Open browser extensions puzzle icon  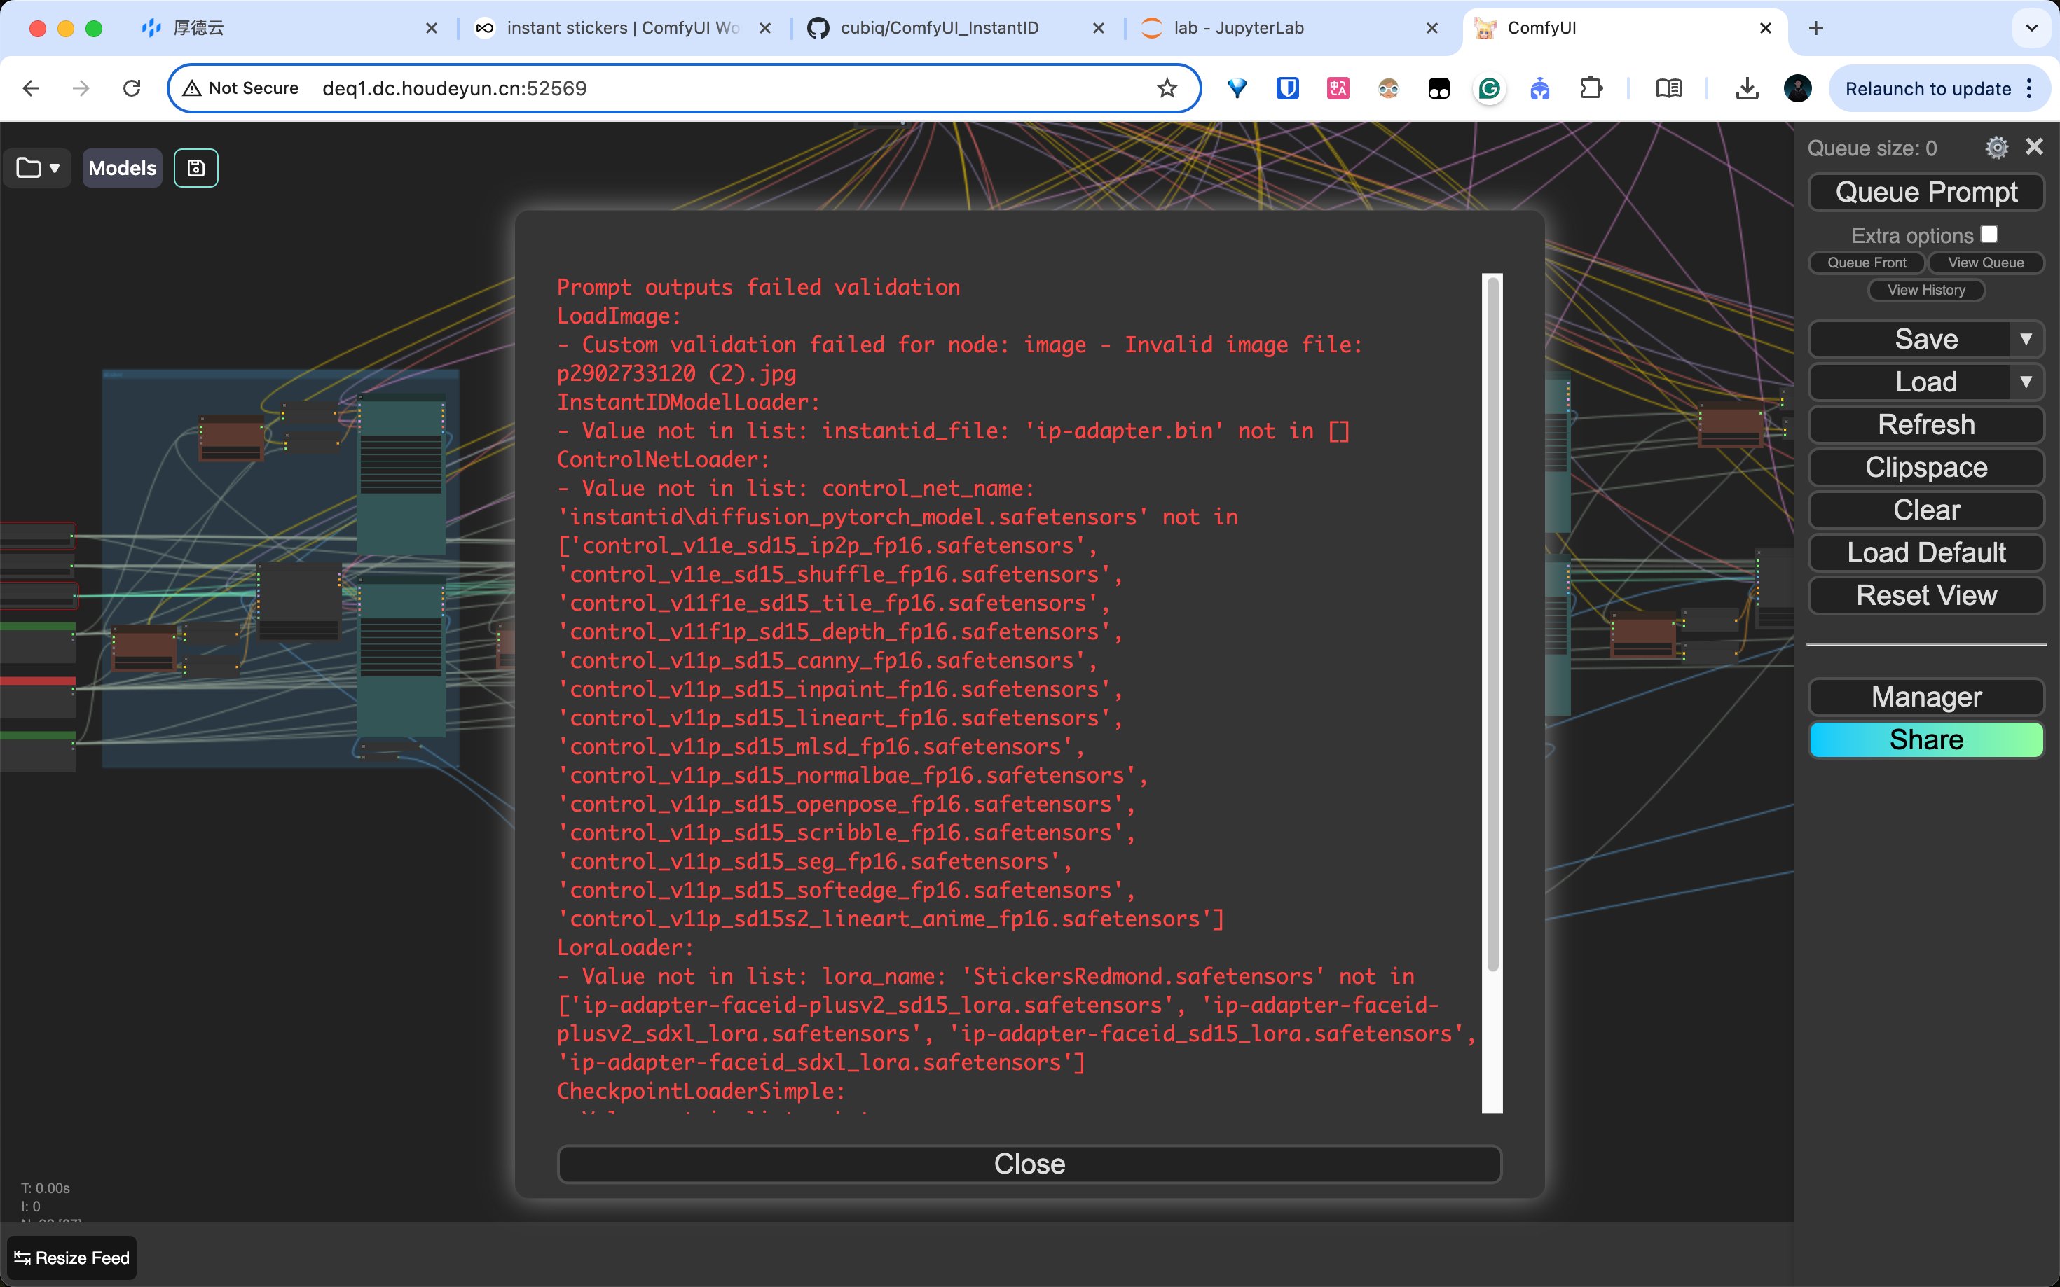(x=1591, y=88)
